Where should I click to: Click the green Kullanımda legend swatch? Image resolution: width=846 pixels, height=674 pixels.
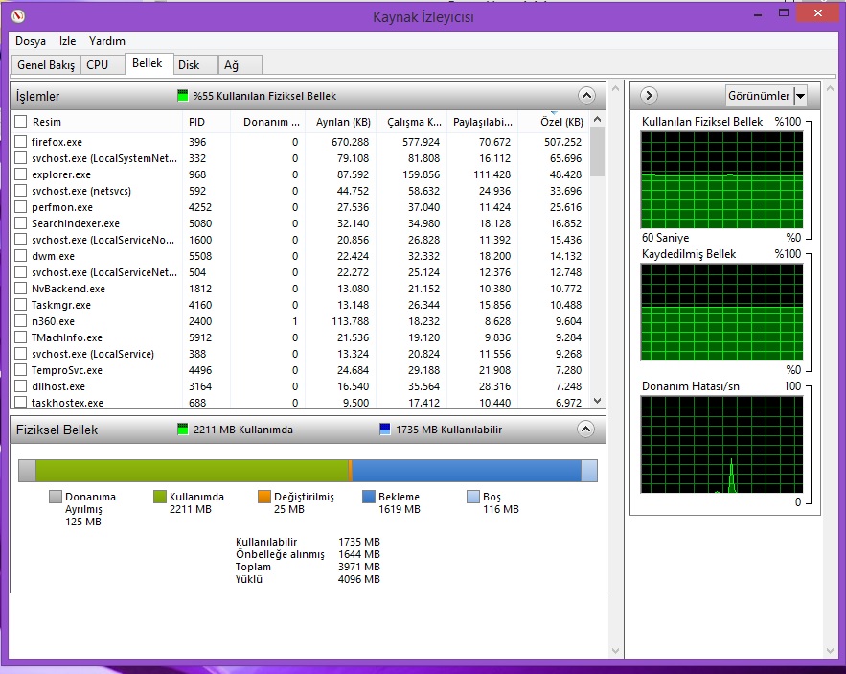(160, 497)
